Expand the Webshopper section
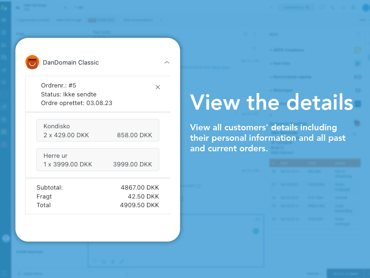 tap(271, 90)
